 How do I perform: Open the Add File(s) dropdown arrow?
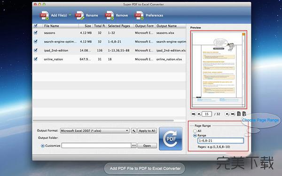pos(70,15)
